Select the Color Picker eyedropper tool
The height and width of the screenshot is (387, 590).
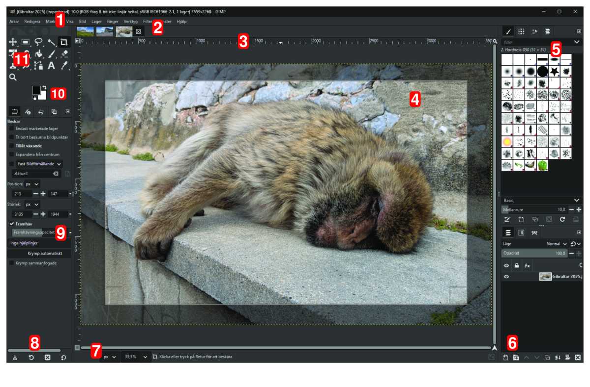point(64,66)
